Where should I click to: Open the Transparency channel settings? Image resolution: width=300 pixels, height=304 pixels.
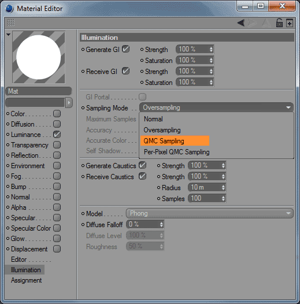29,145
